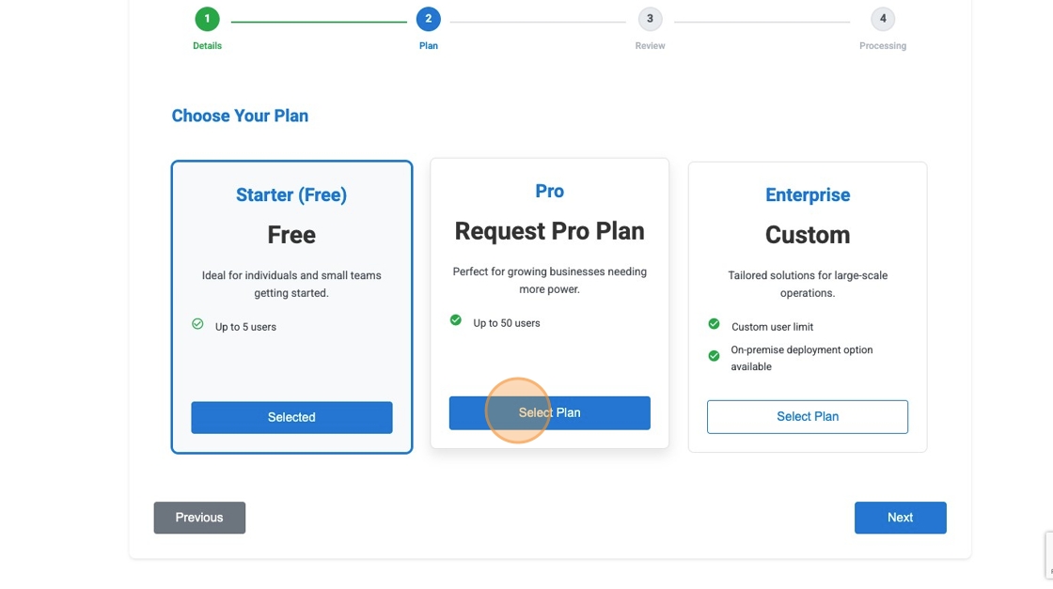
Task: Click the step 4 circle icon
Action: [882, 18]
